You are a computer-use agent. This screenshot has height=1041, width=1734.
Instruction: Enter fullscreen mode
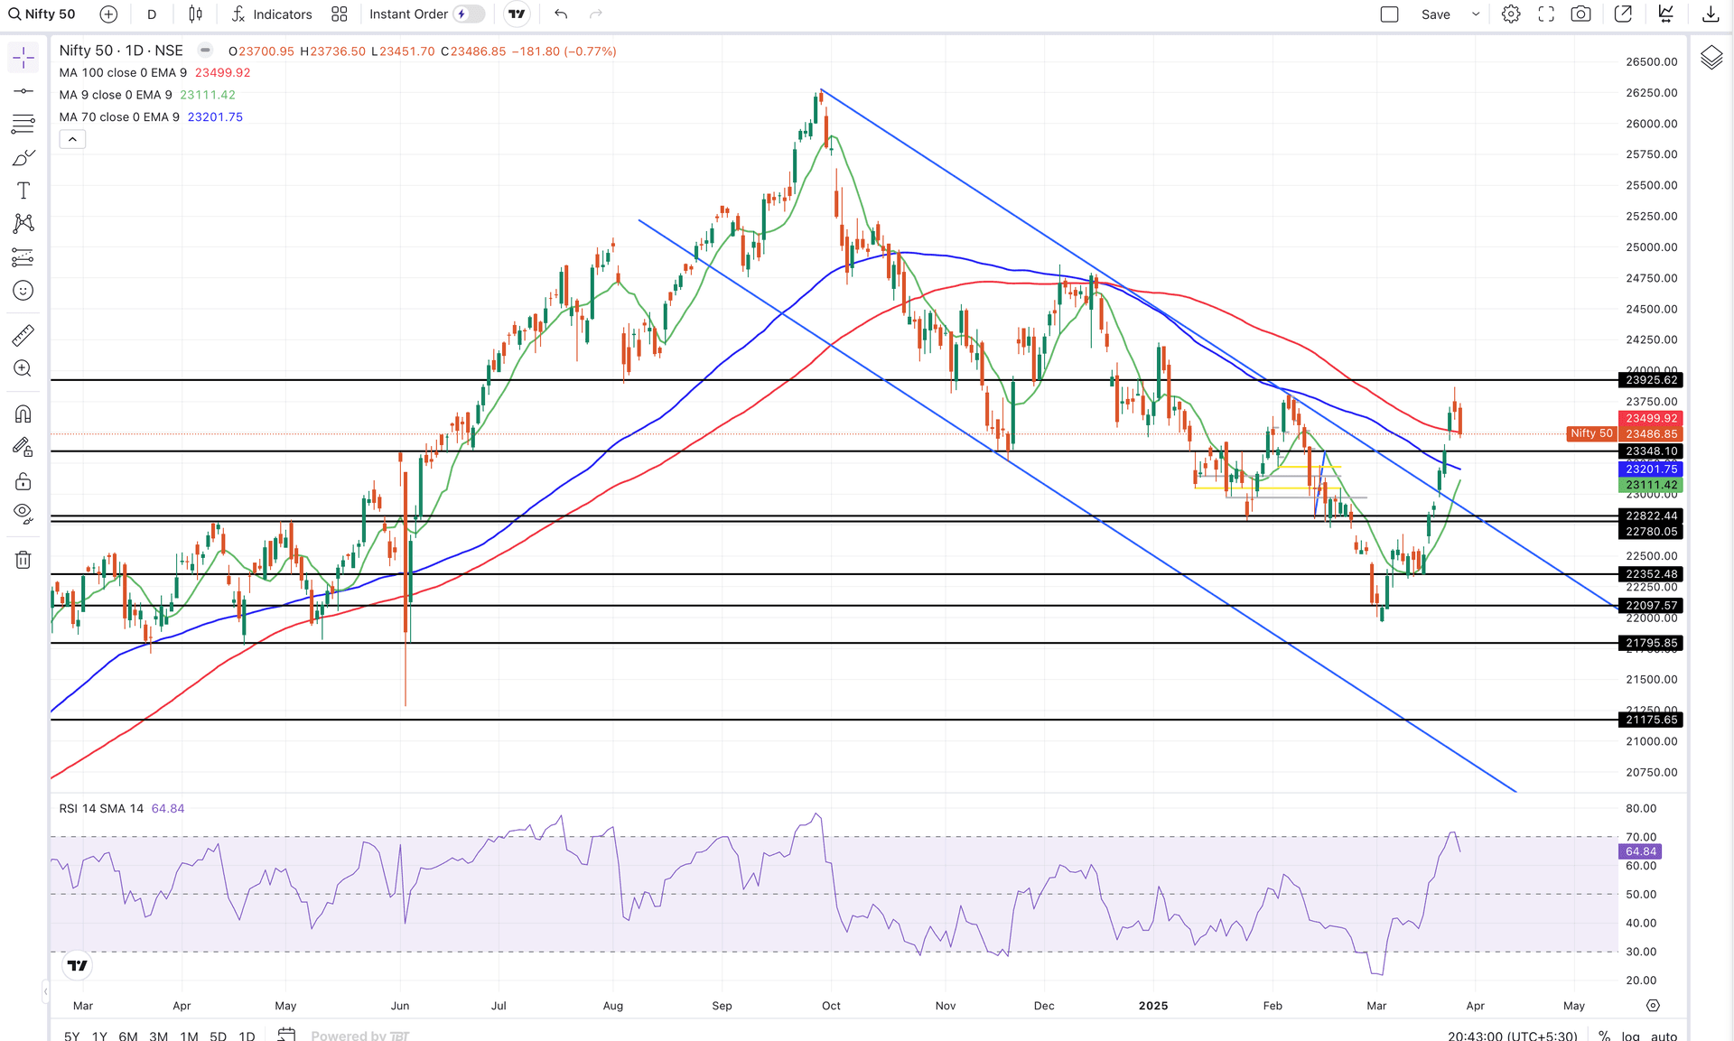(1546, 14)
